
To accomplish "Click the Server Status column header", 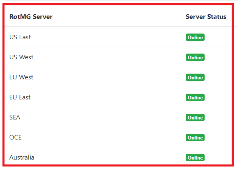I will click(206, 17).
